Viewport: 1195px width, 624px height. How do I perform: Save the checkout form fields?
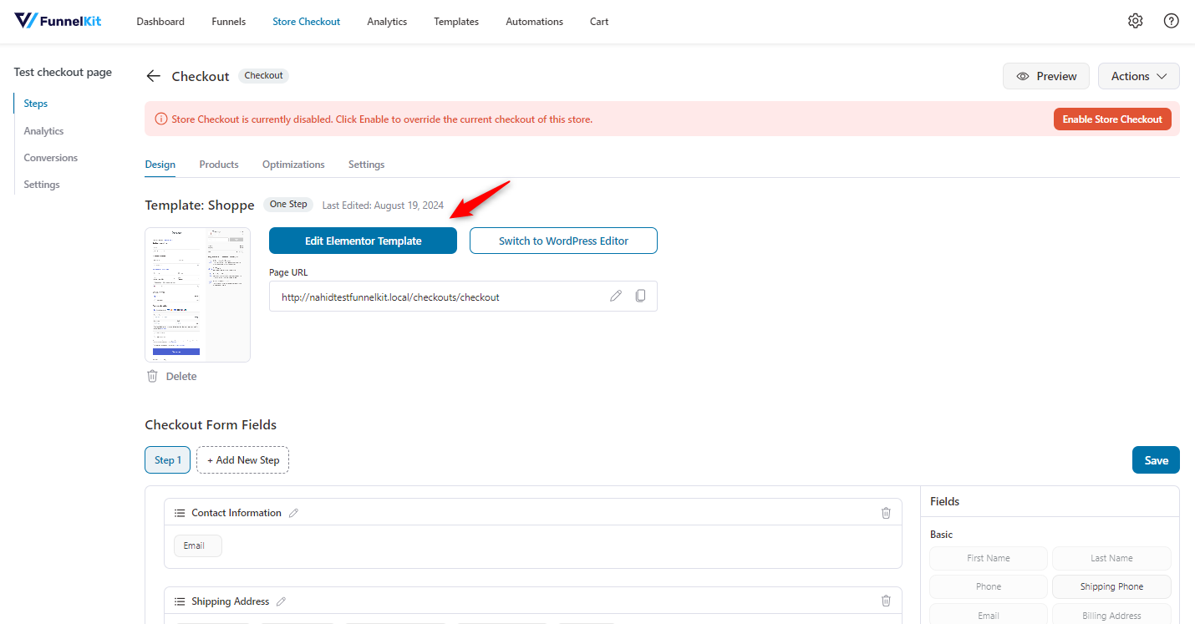coord(1156,460)
